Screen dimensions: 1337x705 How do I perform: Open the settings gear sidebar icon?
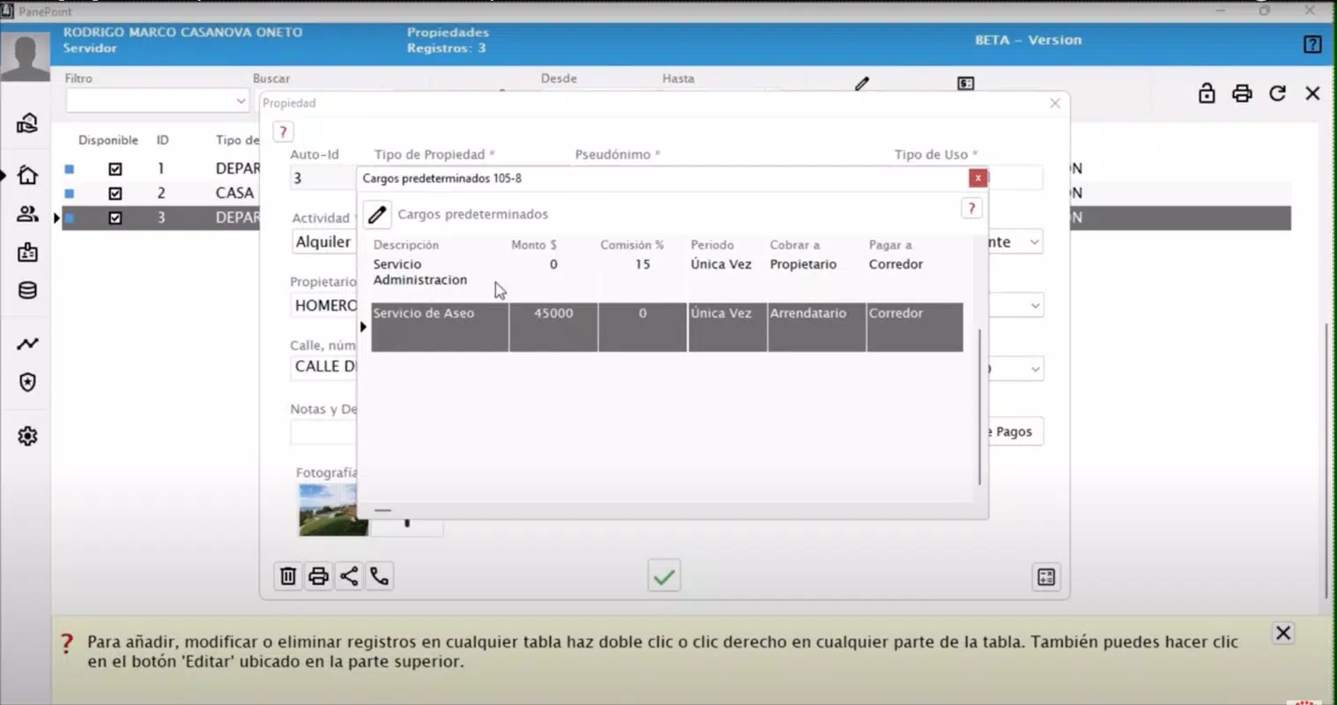27,436
